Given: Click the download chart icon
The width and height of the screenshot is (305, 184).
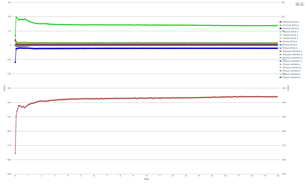Looking at the screenshot, I should [x=302, y=4].
